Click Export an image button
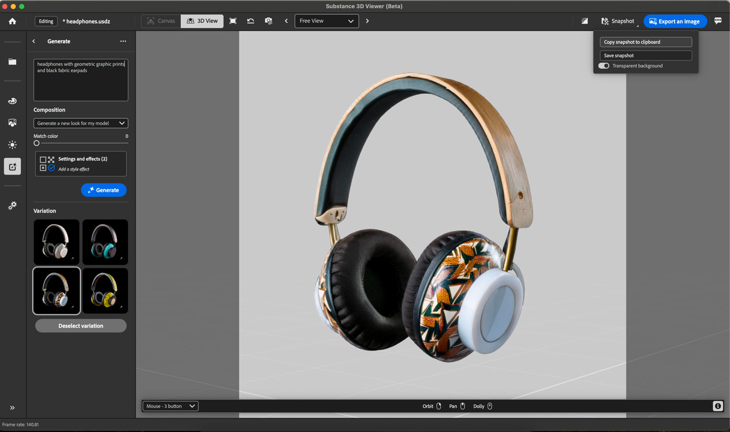 click(675, 21)
